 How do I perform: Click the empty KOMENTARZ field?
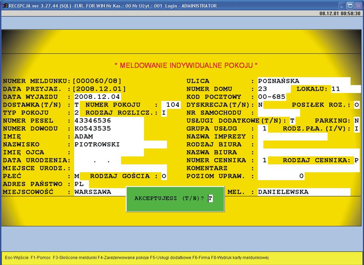coord(308,168)
